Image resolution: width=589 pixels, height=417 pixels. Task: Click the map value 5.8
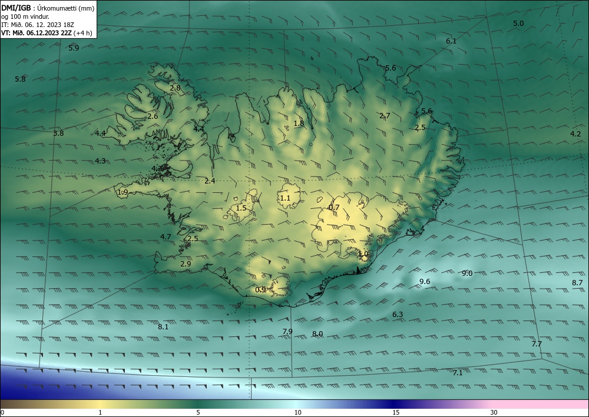pos(20,79)
